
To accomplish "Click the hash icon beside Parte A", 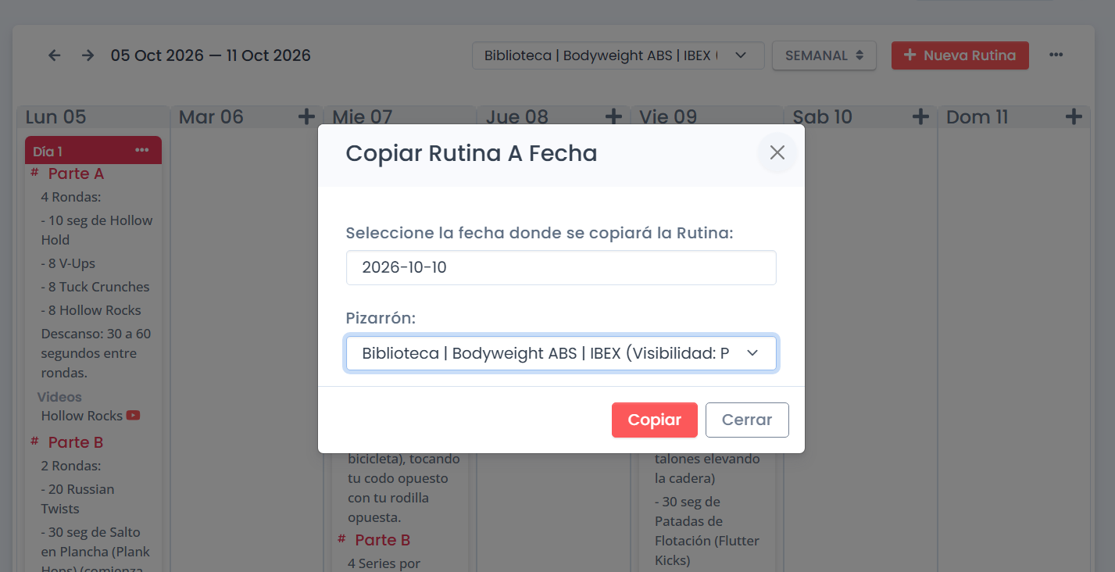I will pos(34,172).
